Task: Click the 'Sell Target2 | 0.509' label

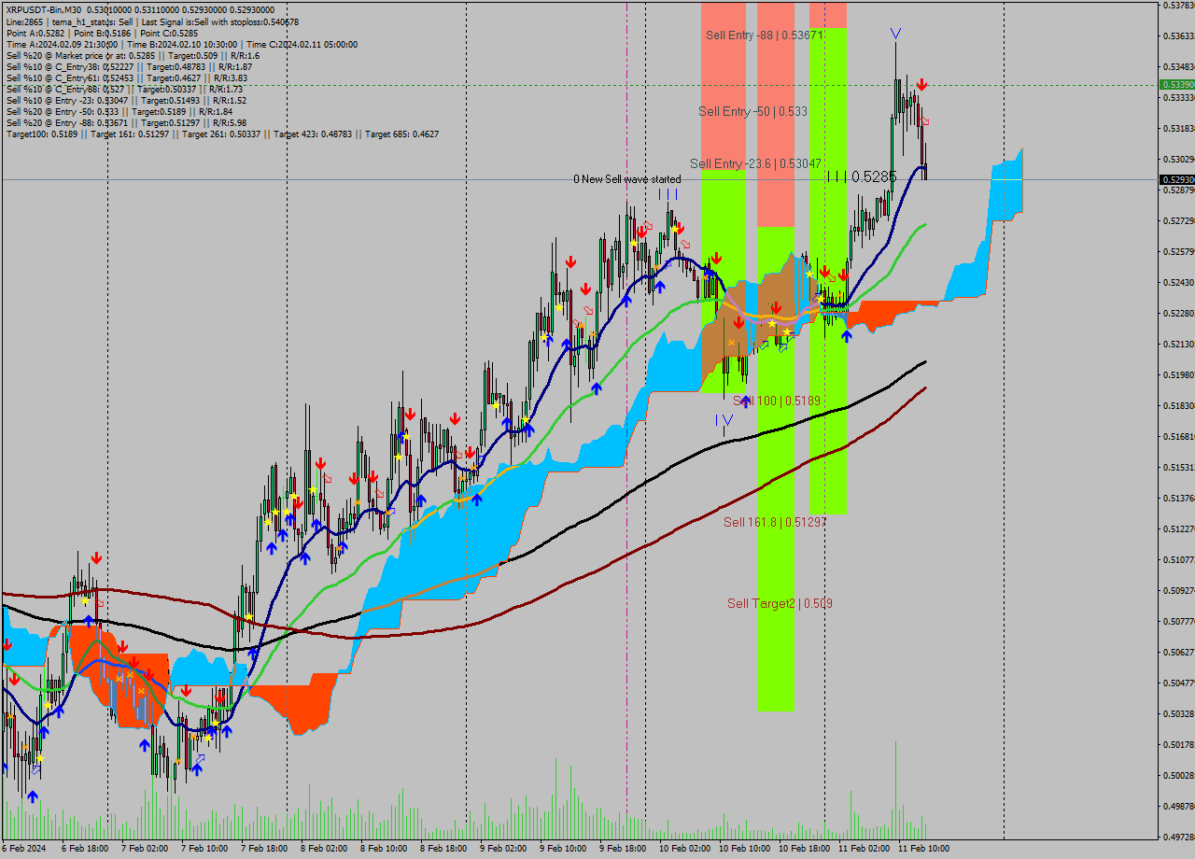Action: (x=780, y=603)
